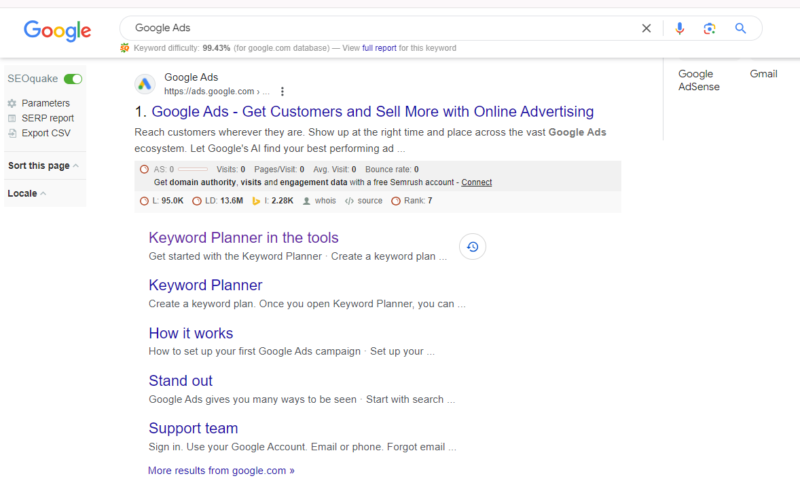
Task: Click the history clock icon near Keyword Planner
Action: 473,247
